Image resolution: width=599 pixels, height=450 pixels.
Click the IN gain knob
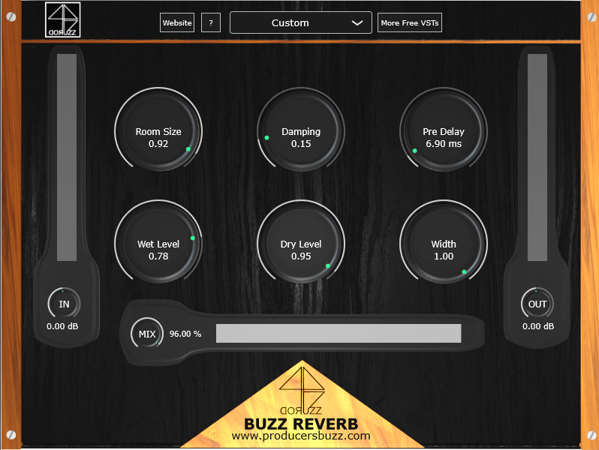[64, 304]
